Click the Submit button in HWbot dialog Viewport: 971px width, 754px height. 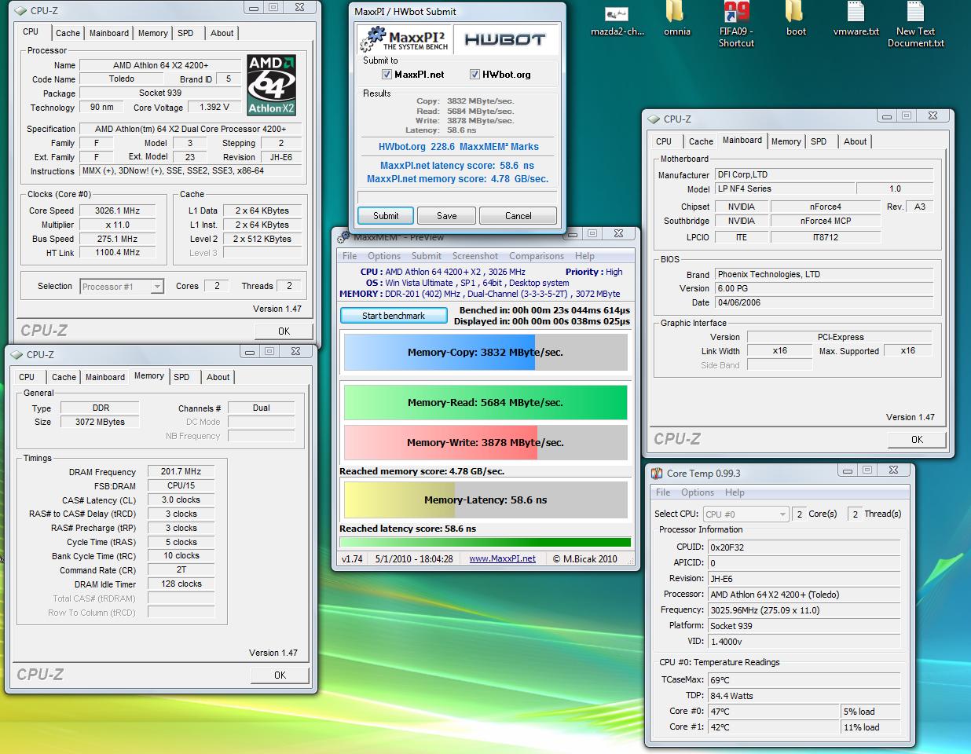[386, 215]
